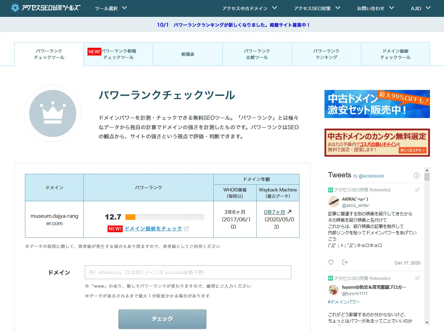The image size is (444, 333).
Task: Follow the ドメイン価値をチェック link
Action: pos(153,229)
